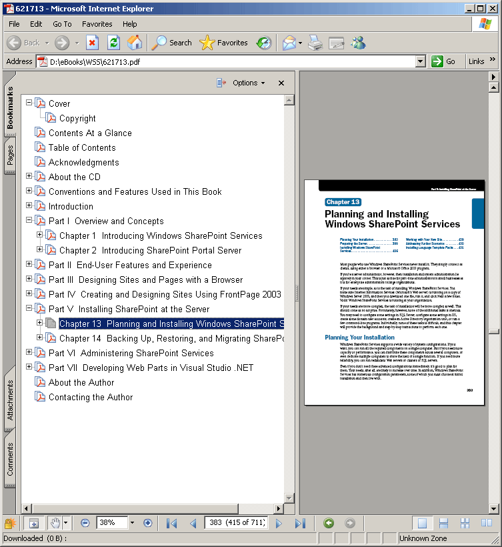The width and height of the screenshot is (502, 547).
Task: Click the 38% zoom value field
Action: (112, 523)
